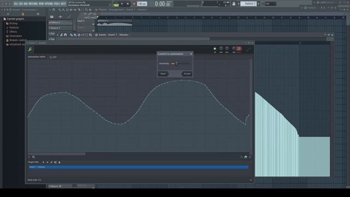Select the event editor zoom tool

(x=90, y=35)
